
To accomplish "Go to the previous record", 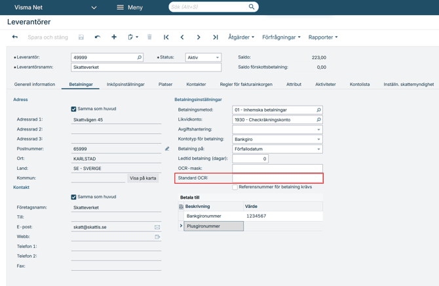I will tap(182, 37).
